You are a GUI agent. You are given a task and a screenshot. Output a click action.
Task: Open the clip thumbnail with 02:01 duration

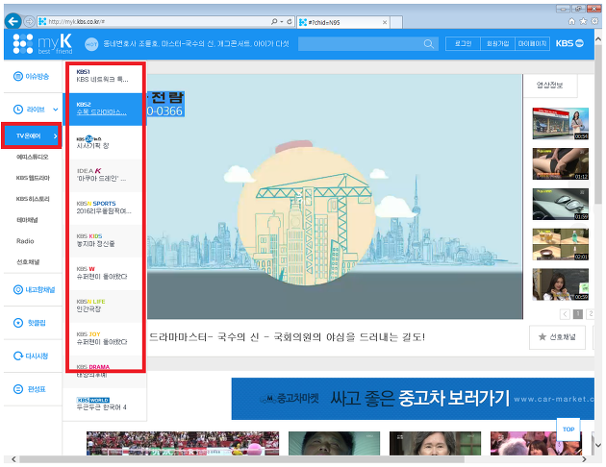pos(561,244)
